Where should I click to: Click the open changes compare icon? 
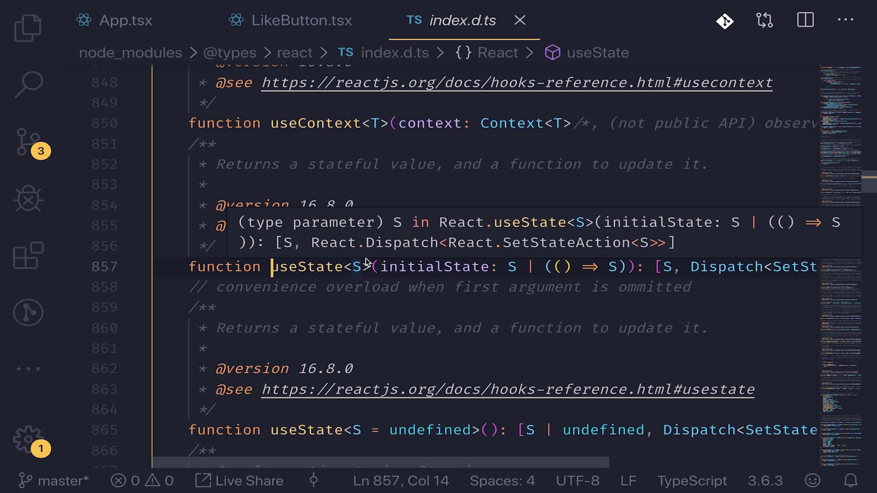pyautogui.click(x=764, y=20)
